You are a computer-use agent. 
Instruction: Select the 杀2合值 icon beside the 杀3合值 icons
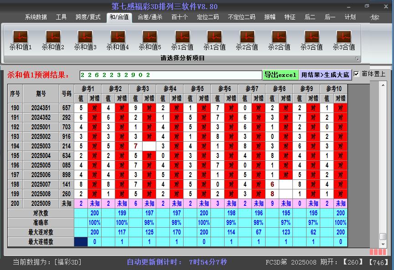click(x=279, y=40)
